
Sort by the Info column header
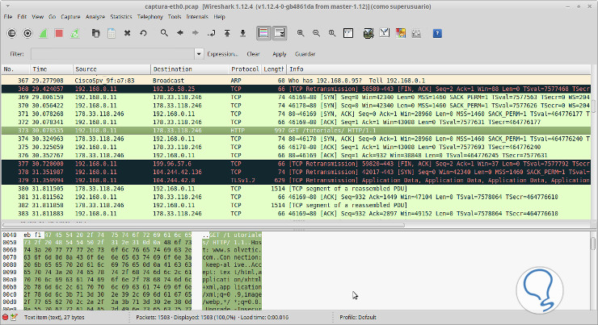(439, 69)
